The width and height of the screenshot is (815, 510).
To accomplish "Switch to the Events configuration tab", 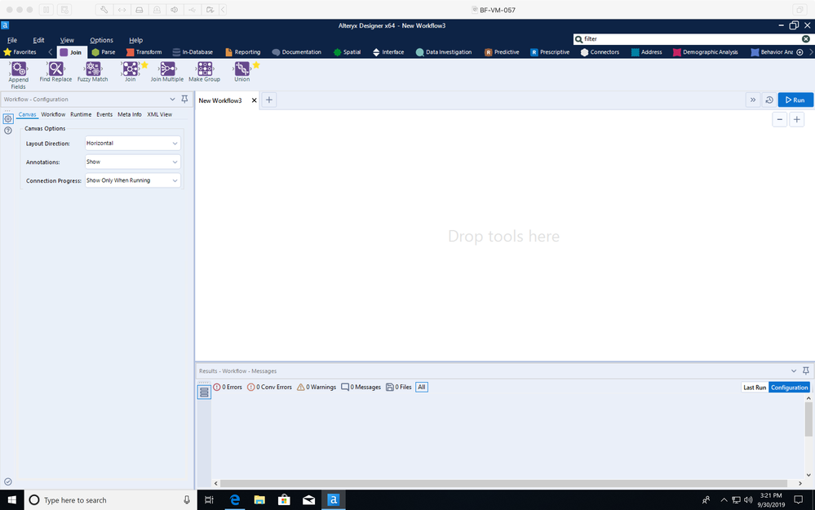I will coord(104,114).
